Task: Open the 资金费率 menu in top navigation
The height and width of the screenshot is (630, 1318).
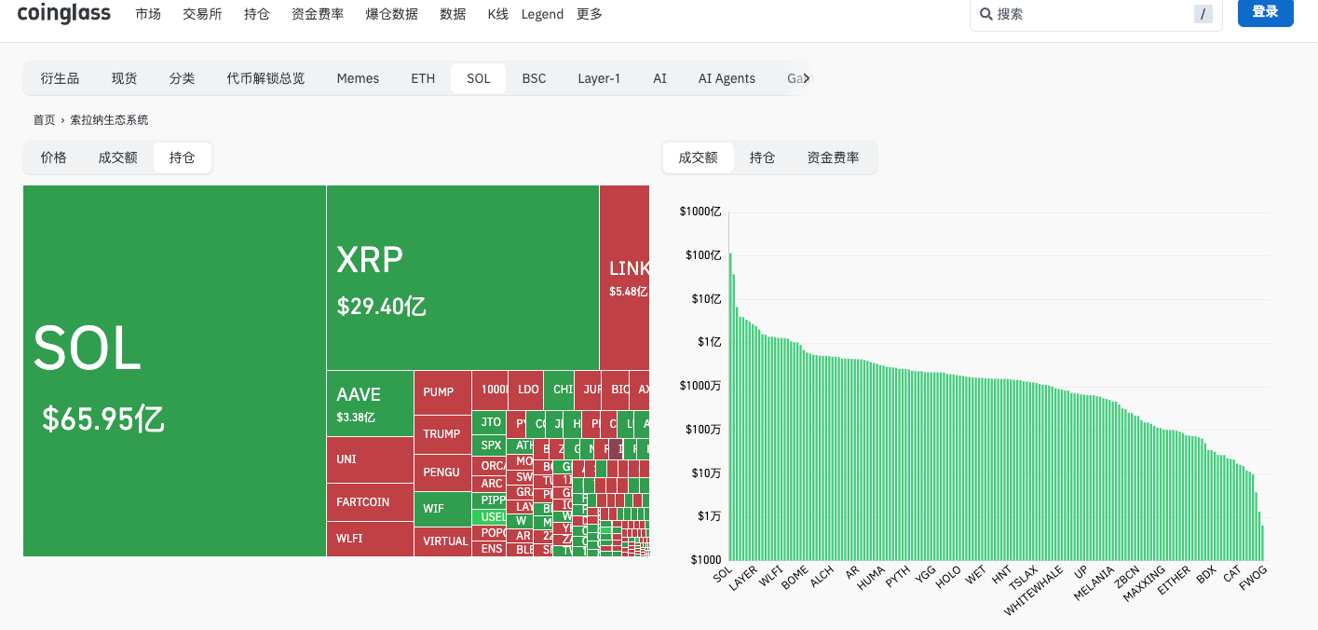Action: 318,14
